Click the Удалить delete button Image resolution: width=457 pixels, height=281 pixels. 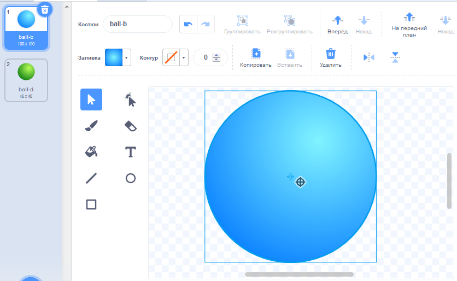click(x=330, y=57)
